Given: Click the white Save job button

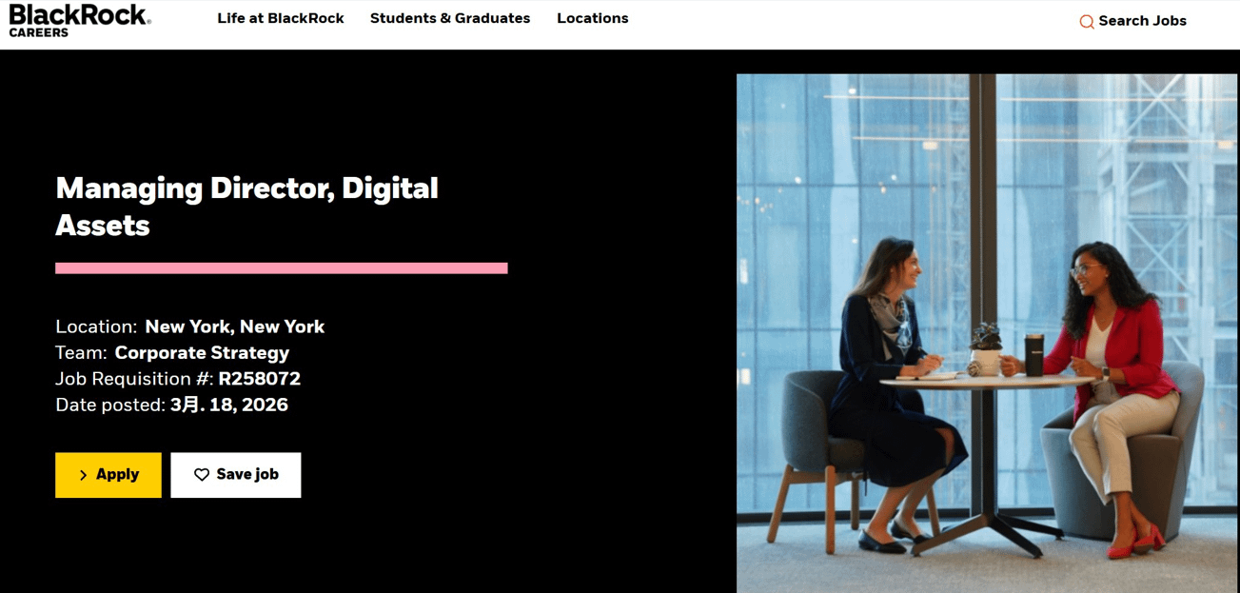Looking at the screenshot, I should coord(236,475).
